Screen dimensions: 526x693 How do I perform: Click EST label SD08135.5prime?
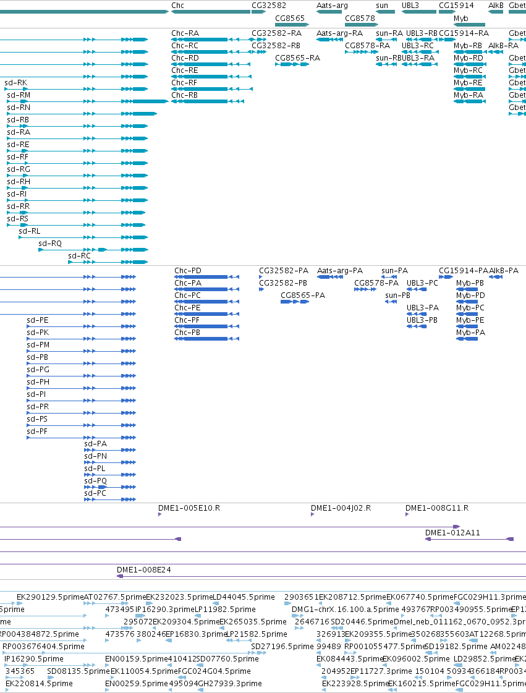[x=78, y=671]
